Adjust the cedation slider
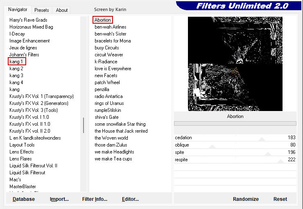The height and width of the screenshot is (209, 303). 262,139
